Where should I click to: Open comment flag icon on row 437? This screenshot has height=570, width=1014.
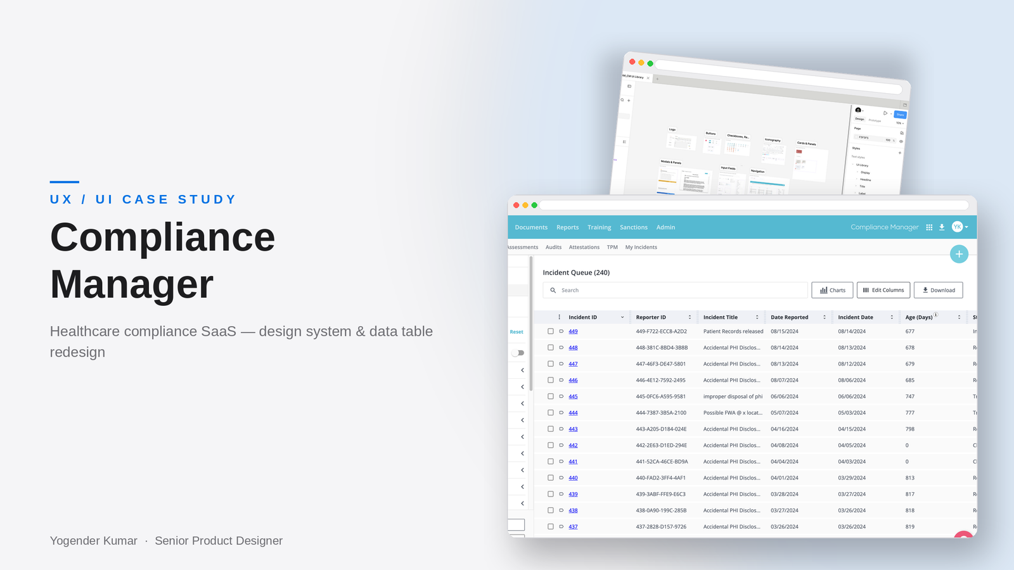click(x=562, y=526)
